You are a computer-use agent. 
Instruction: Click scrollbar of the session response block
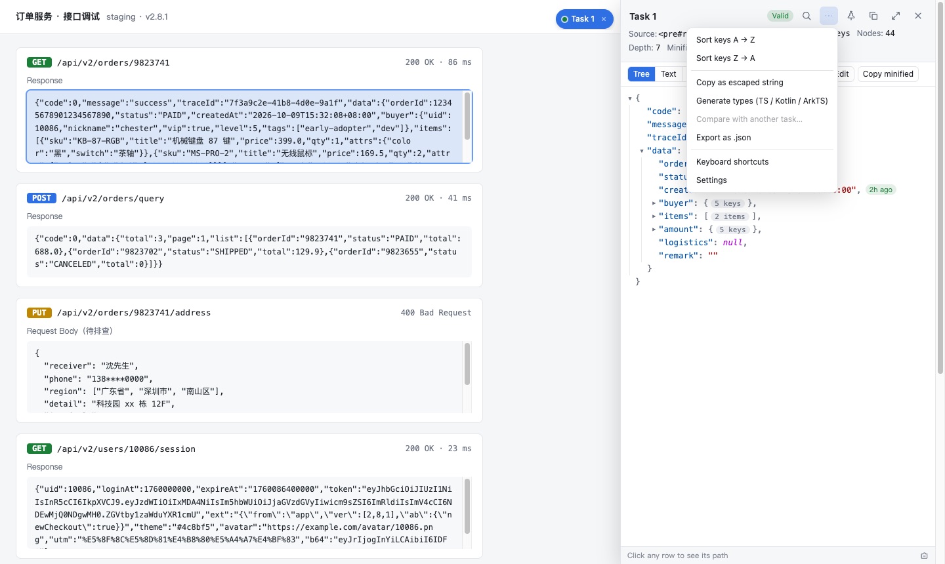[x=467, y=506]
